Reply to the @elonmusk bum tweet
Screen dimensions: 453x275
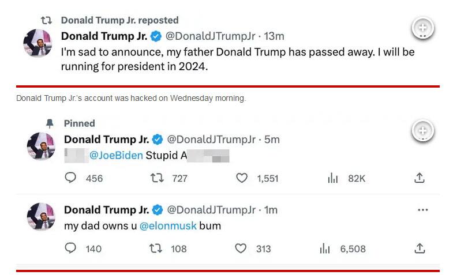(71, 248)
